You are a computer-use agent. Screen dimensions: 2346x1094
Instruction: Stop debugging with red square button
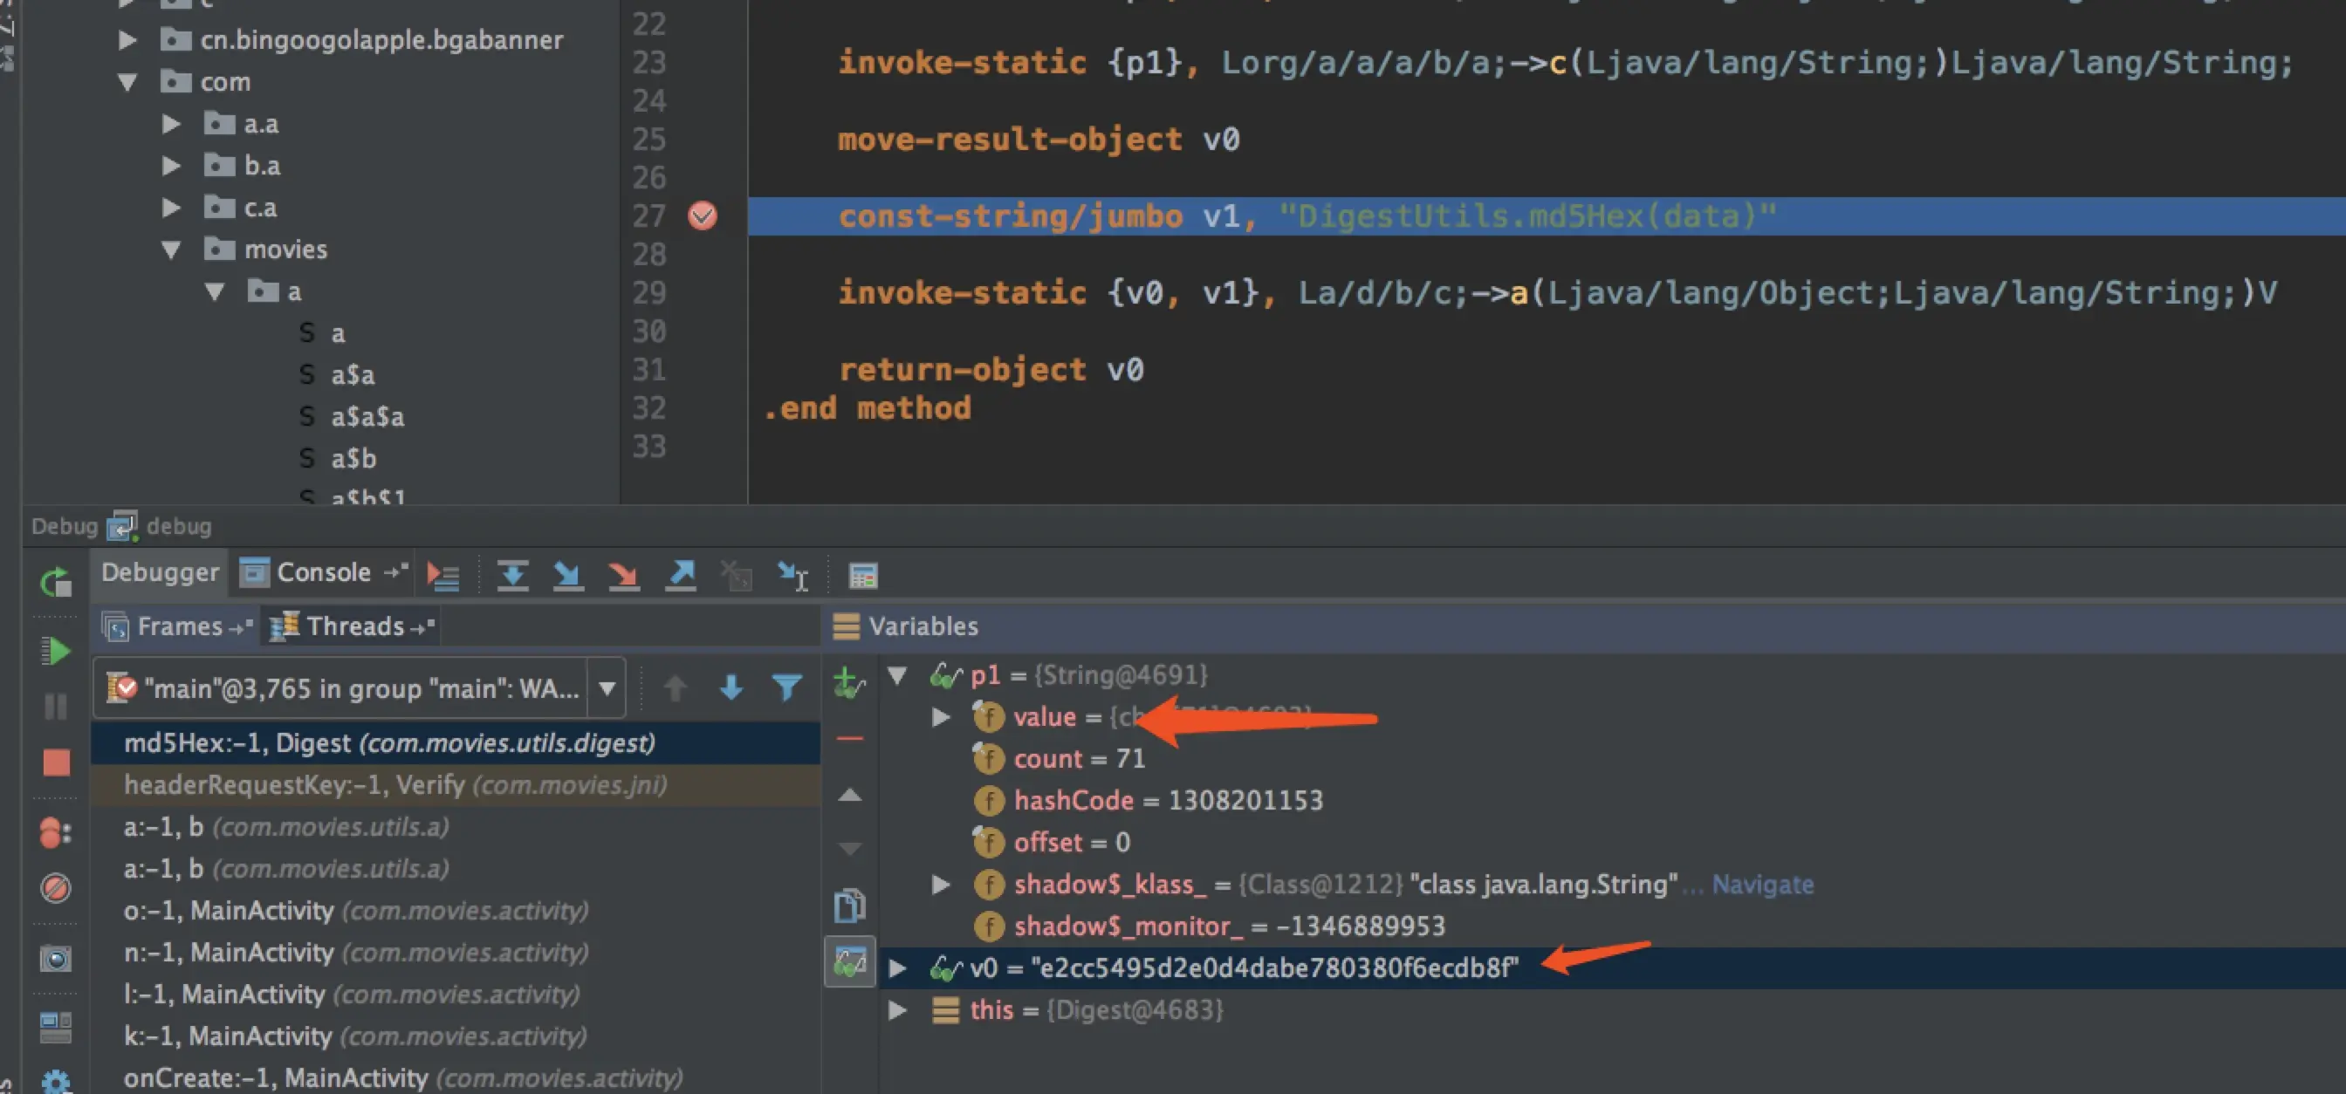pyautogui.click(x=56, y=762)
